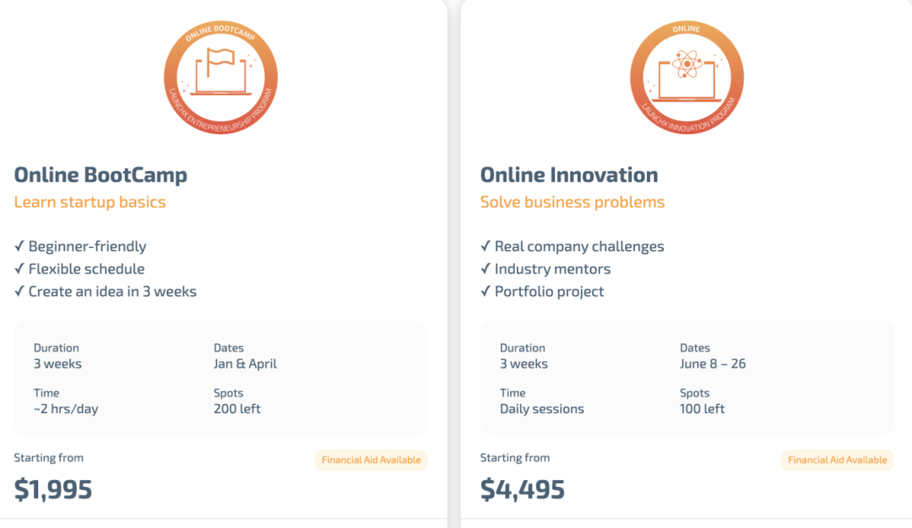
Task: Click Create an idea in 3 weeks
Action: coord(106,292)
